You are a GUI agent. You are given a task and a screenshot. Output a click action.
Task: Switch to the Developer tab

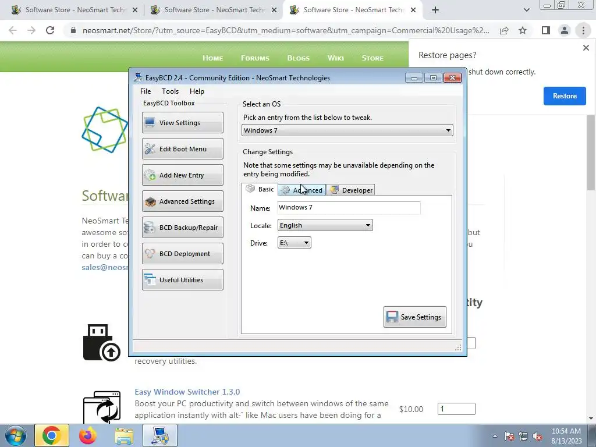click(x=350, y=190)
